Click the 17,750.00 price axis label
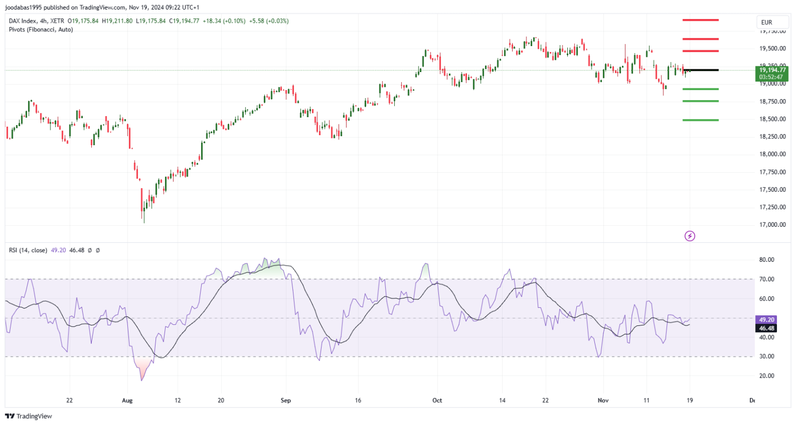 pyautogui.click(x=772, y=172)
